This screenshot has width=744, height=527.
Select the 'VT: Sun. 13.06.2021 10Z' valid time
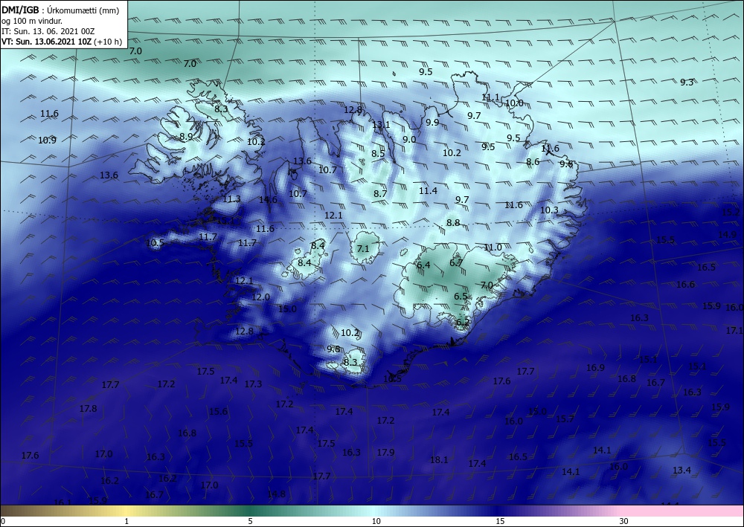click(x=47, y=42)
